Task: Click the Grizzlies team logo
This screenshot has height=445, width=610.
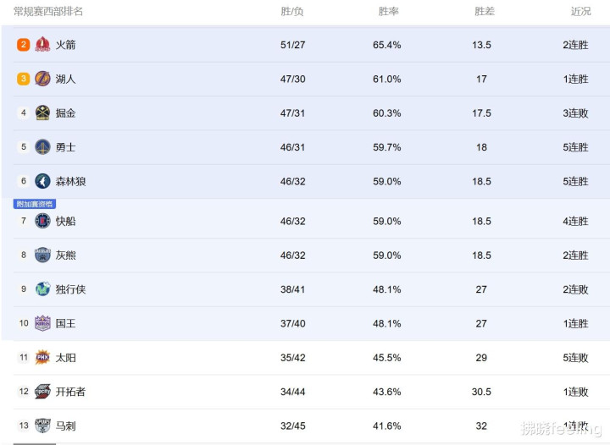Action: tap(42, 255)
